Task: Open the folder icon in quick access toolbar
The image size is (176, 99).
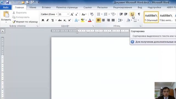Action: [x=23, y=2]
